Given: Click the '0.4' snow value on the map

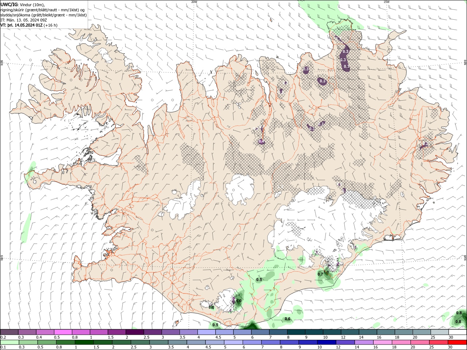Looking at the screenshot, I should click(261, 141).
